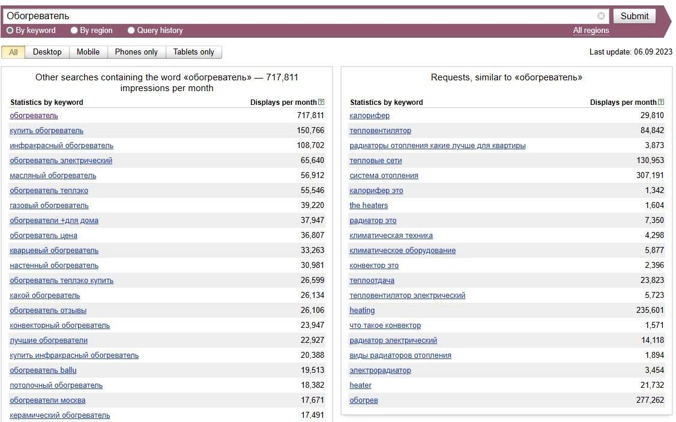Switch to the Desktop tab
676x422 pixels.
point(47,52)
